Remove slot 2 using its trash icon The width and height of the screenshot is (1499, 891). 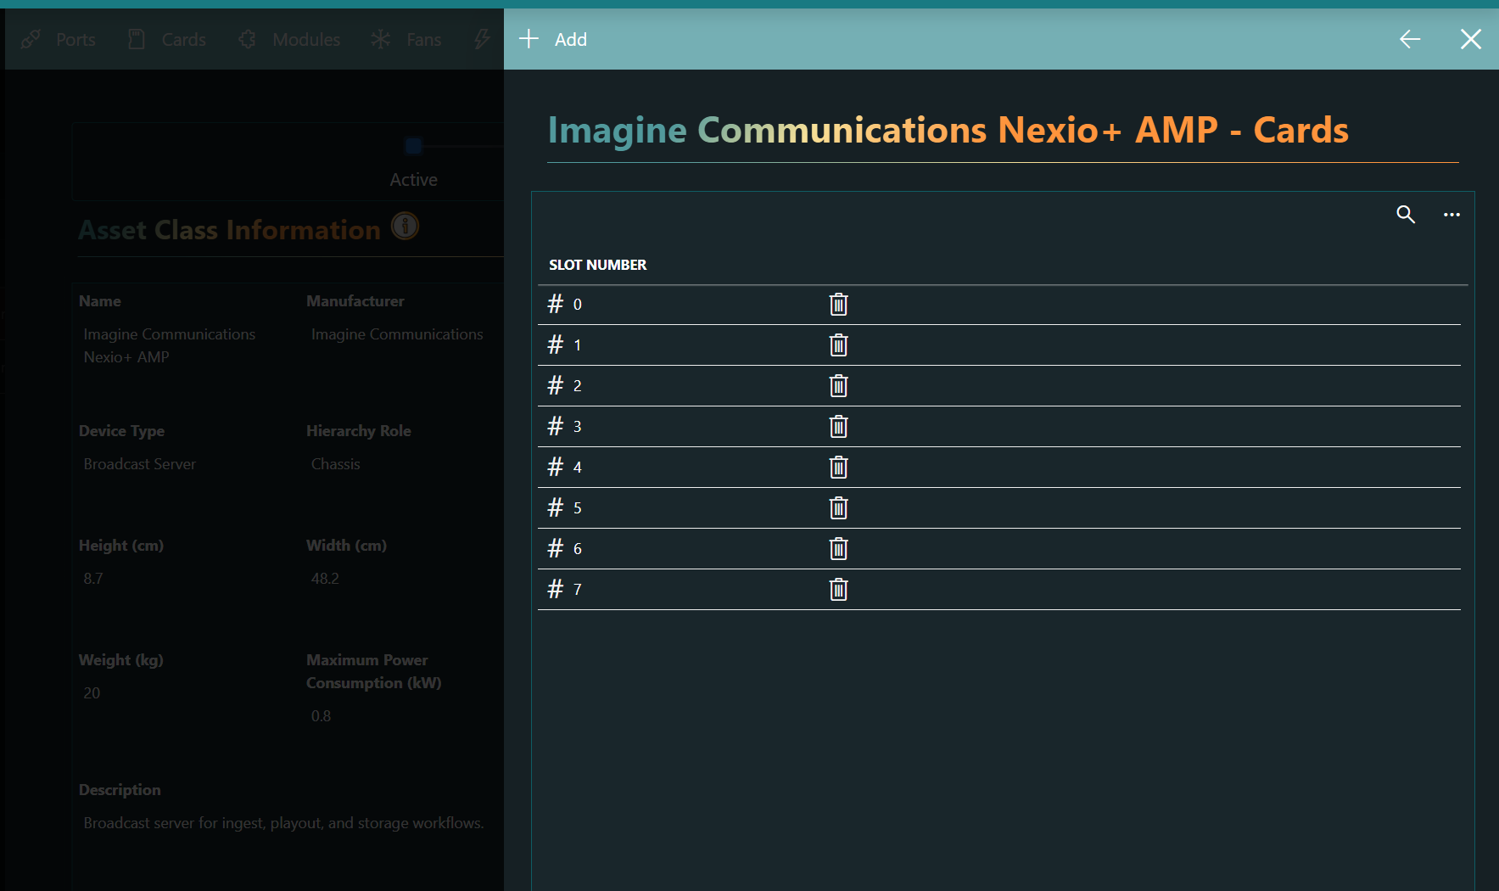(838, 386)
